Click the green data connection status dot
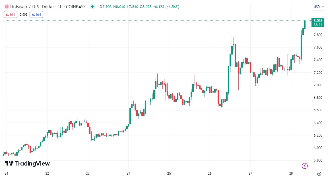 (x=92, y=7)
